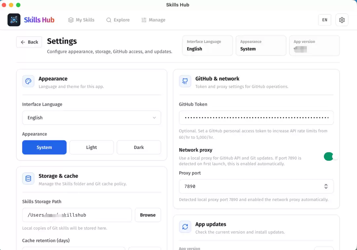
Task: Open the Explore tab
Action: click(x=118, y=20)
